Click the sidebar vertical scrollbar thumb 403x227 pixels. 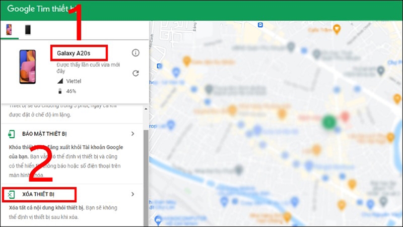click(x=146, y=178)
